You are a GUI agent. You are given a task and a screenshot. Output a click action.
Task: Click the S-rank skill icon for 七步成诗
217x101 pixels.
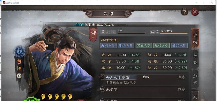click(102, 77)
